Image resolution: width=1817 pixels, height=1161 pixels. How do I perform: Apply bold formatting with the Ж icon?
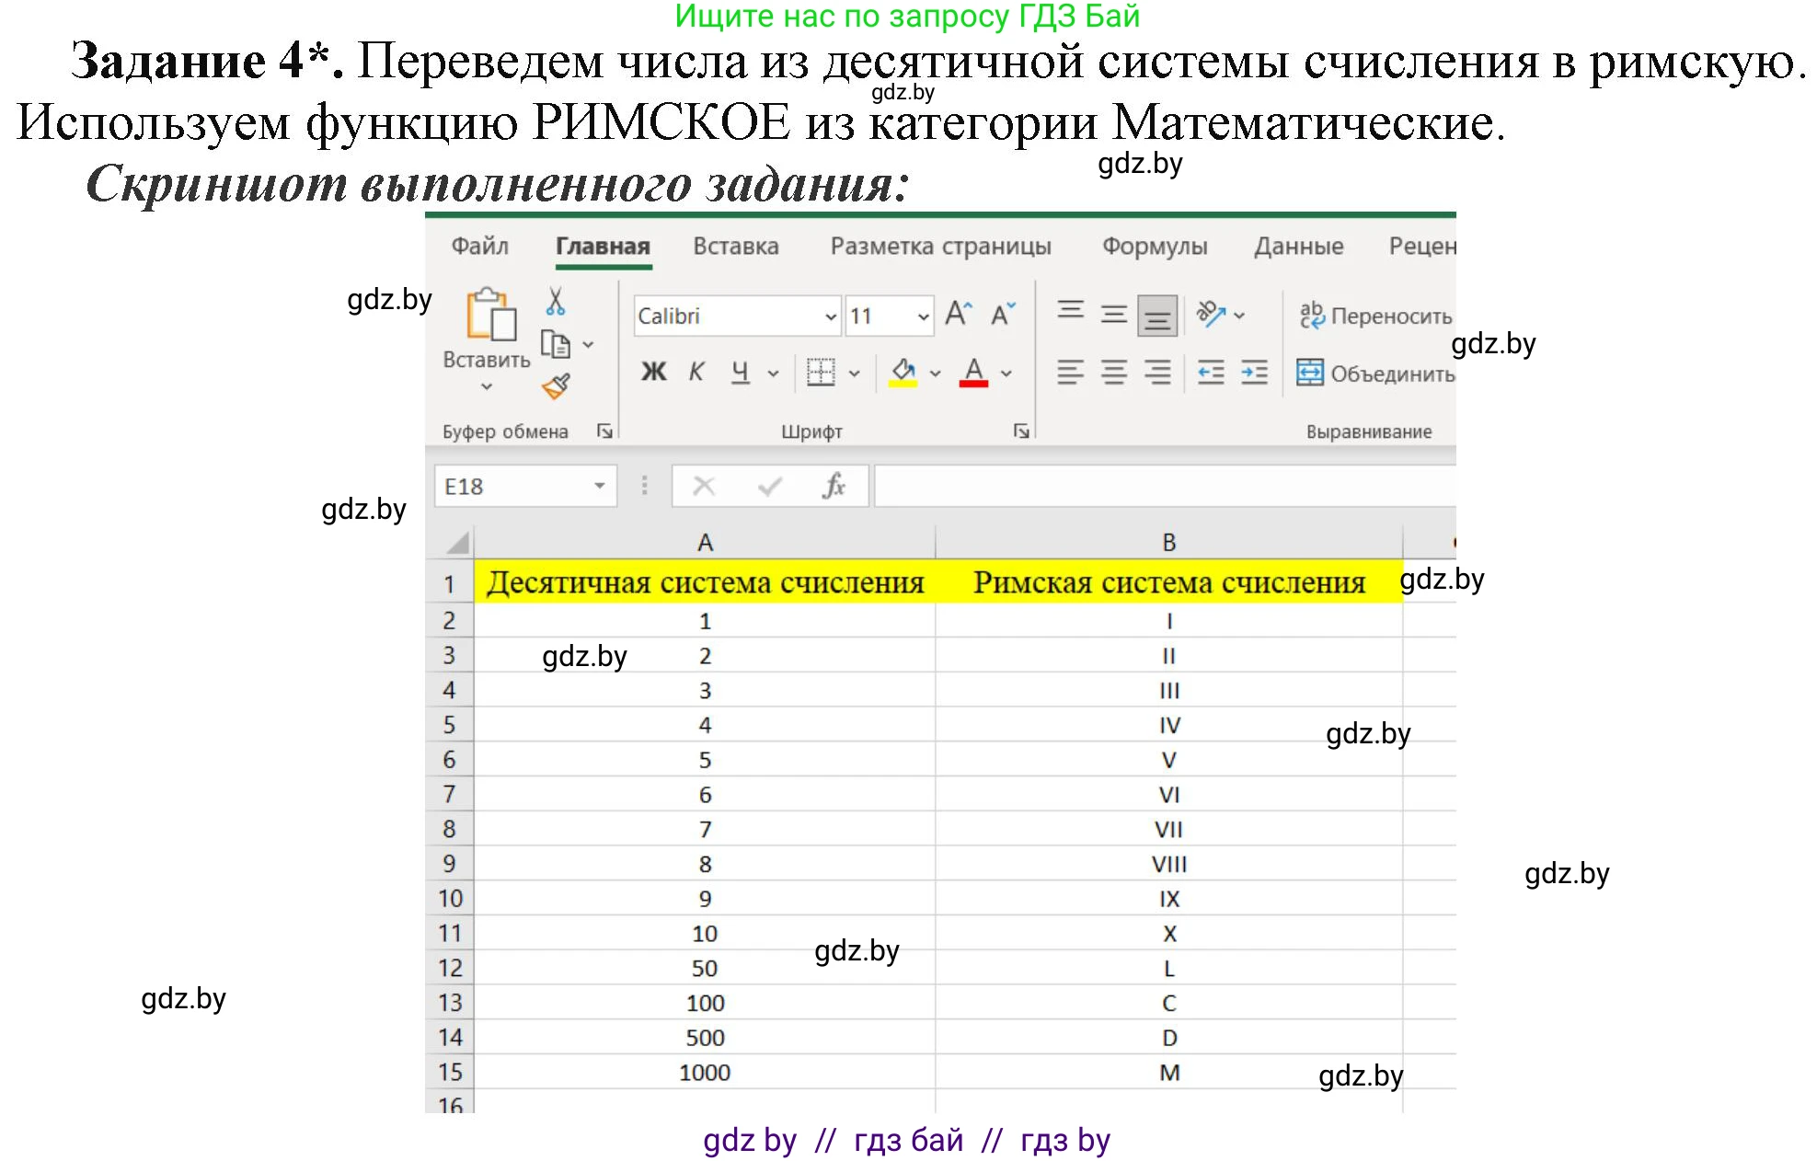coord(653,373)
